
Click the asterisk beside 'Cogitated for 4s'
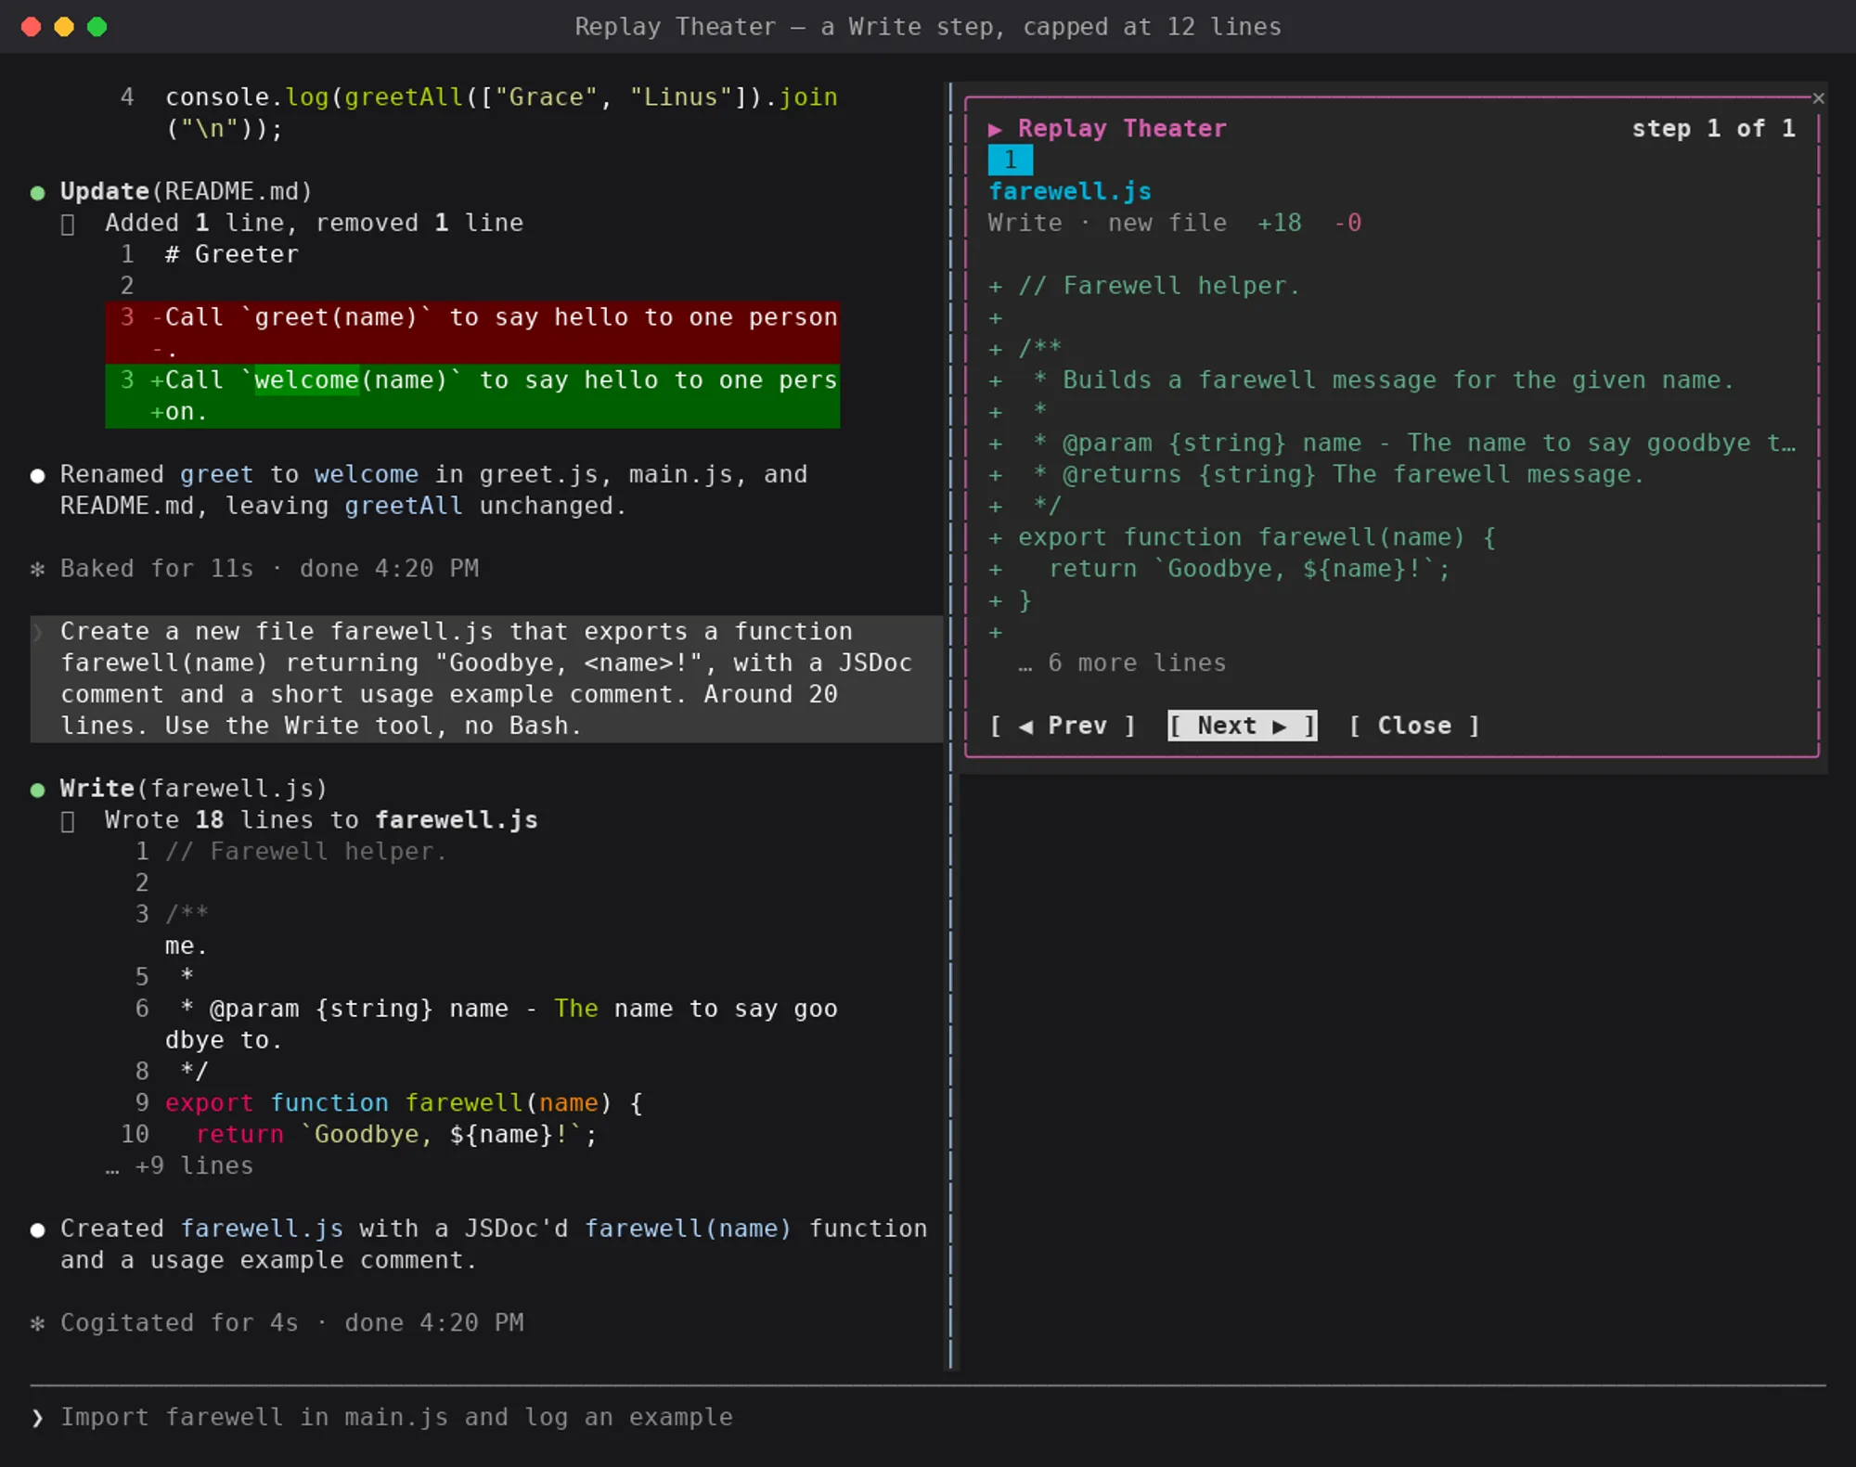37,1323
